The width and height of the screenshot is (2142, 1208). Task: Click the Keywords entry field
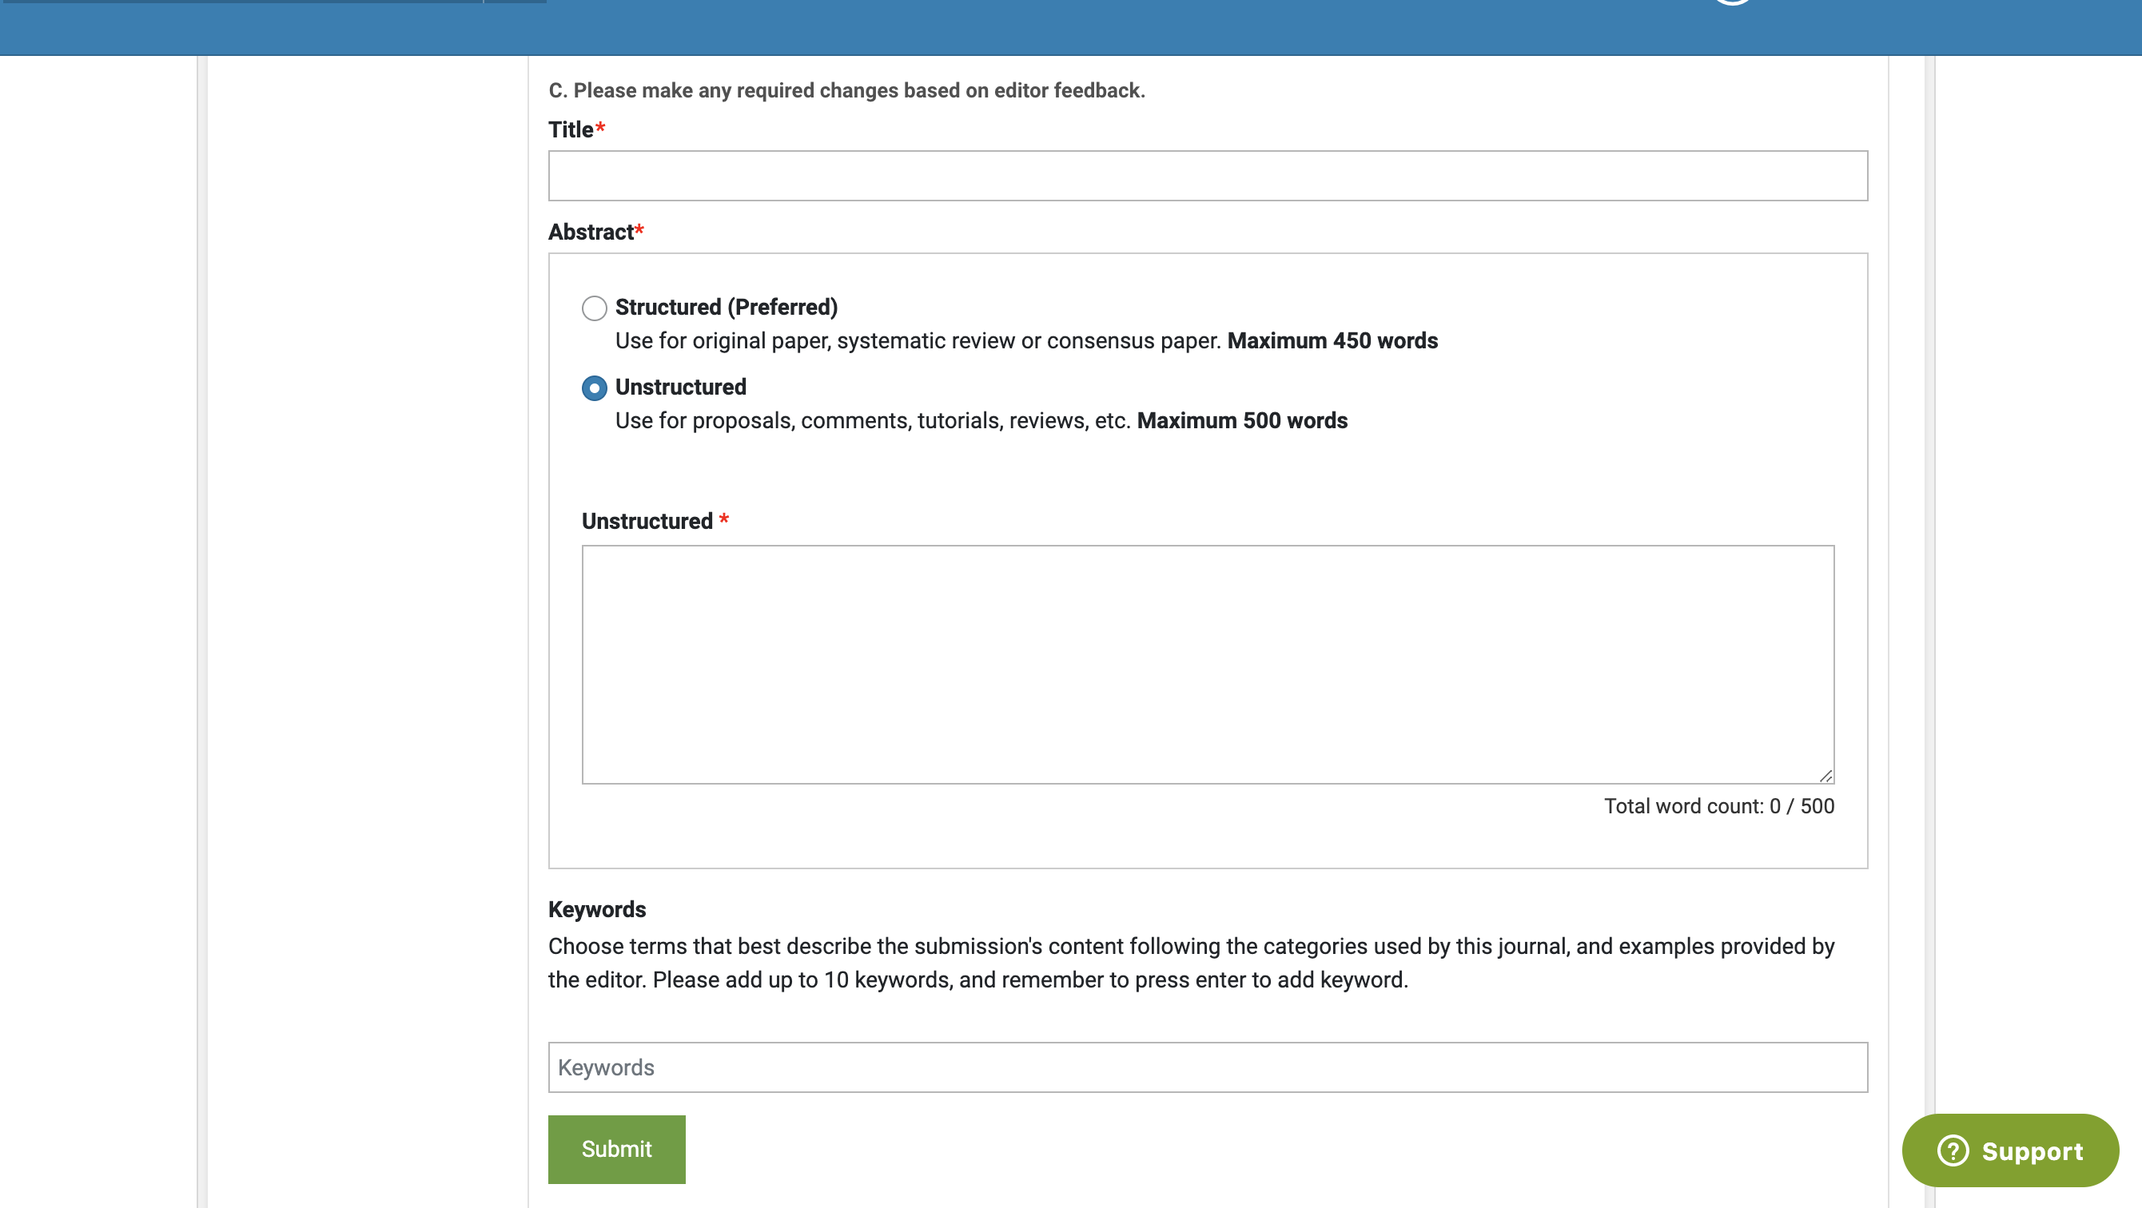tap(1208, 1067)
